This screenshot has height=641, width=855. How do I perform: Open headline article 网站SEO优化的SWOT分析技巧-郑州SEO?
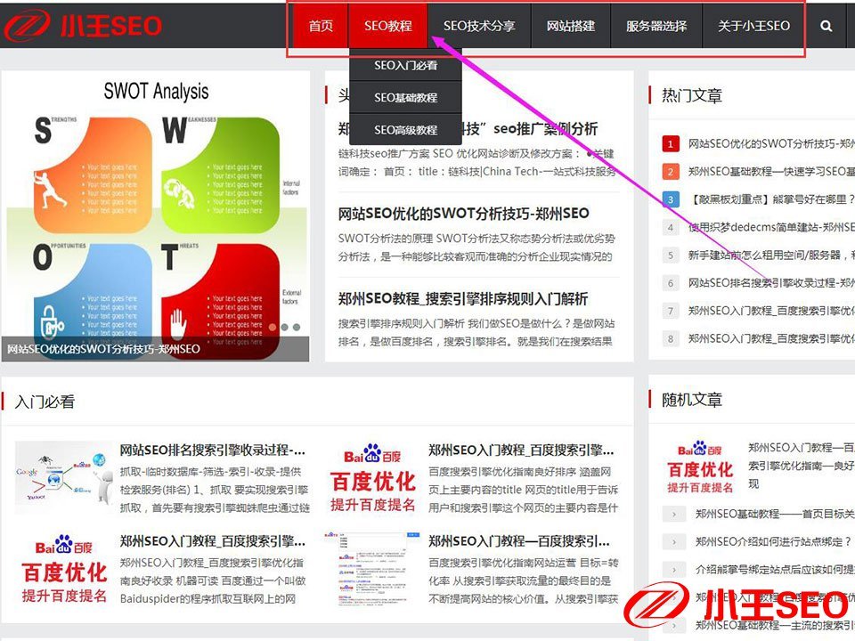pyautogui.click(x=463, y=213)
